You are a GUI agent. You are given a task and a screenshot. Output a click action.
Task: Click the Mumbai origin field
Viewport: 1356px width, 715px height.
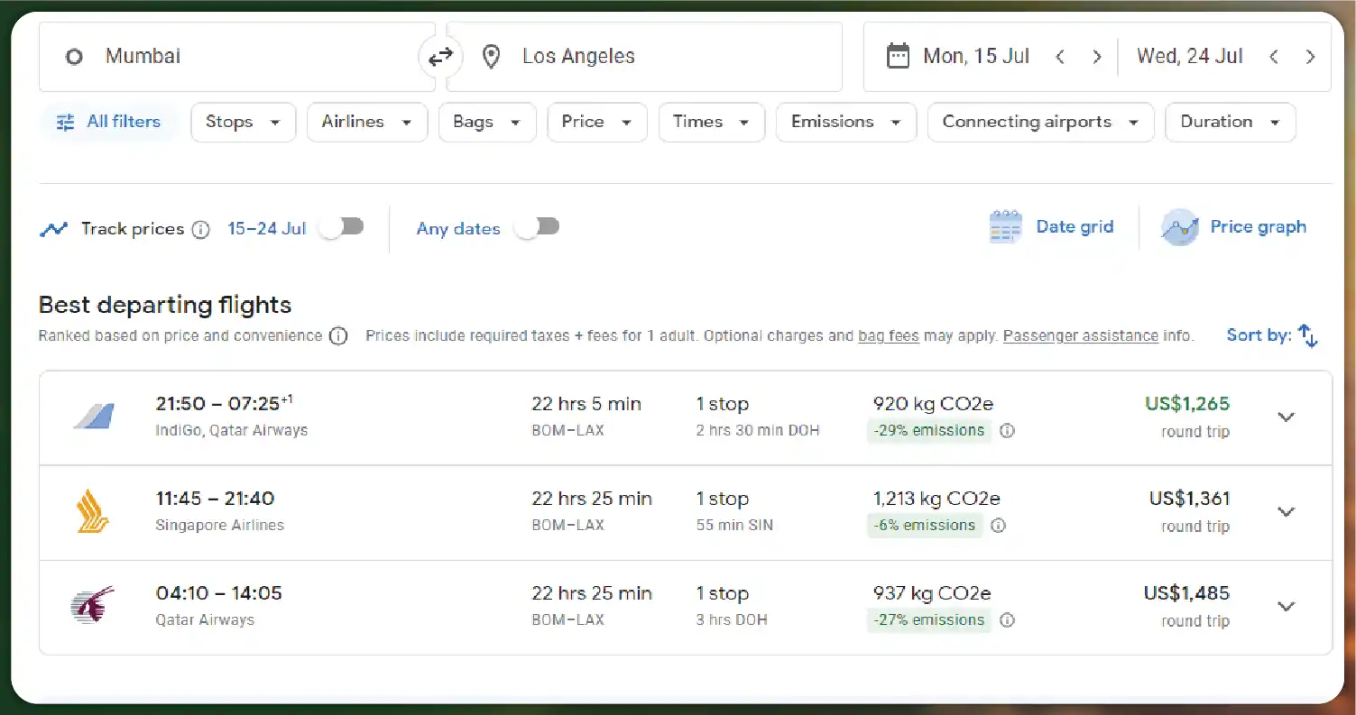[x=237, y=57]
